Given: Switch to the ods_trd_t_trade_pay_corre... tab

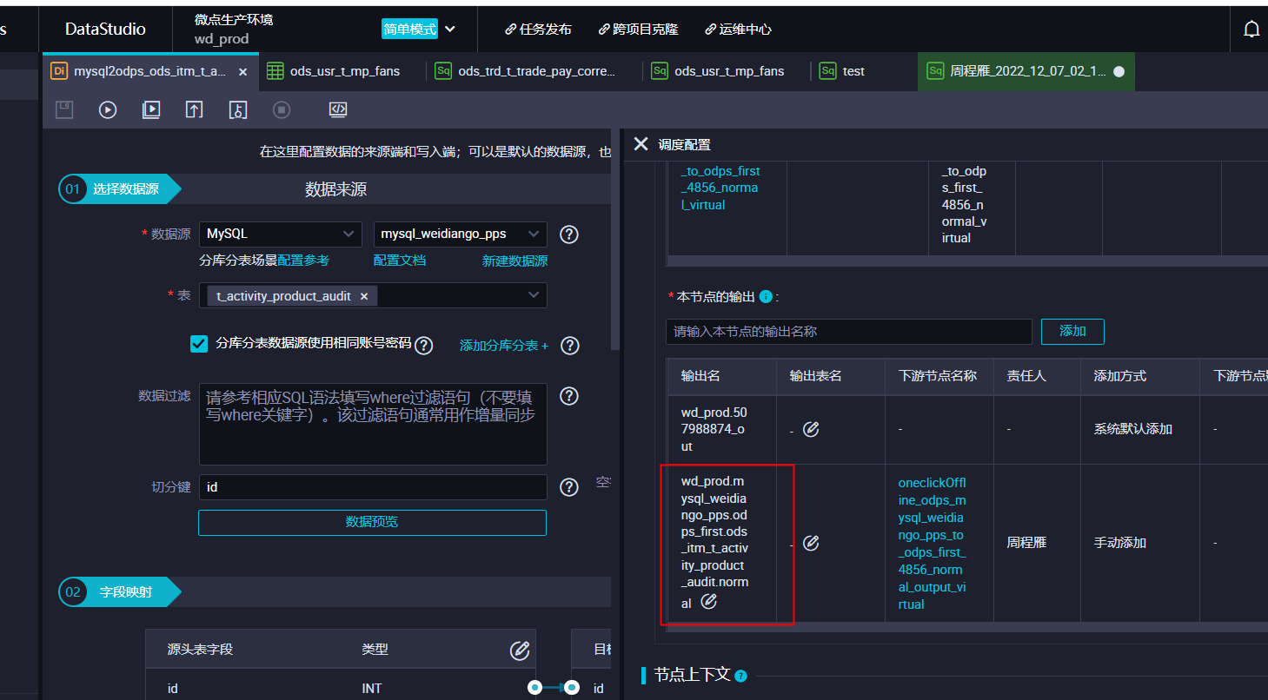Looking at the screenshot, I should (x=526, y=71).
